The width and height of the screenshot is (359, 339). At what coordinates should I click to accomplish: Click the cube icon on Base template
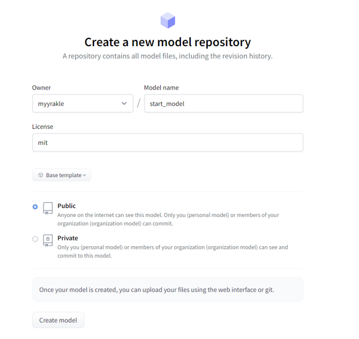click(x=41, y=175)
